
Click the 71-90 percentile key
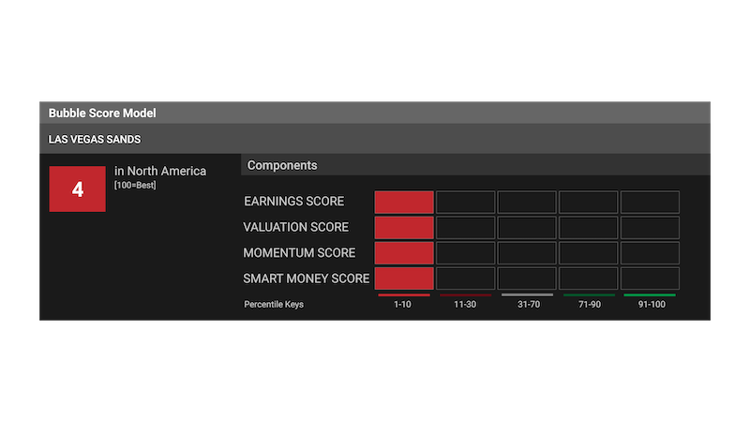coord(590,304)
